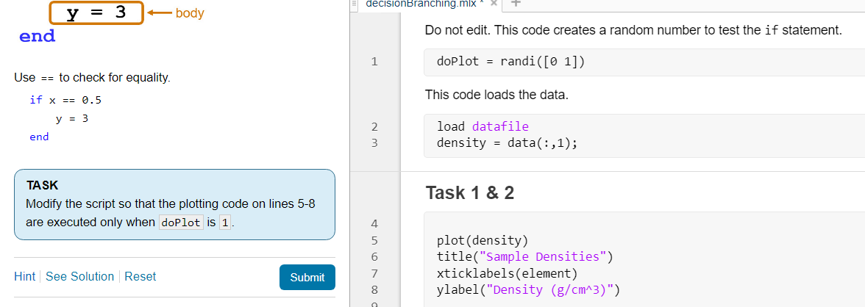
Task: Click line number 5 in the gutter
Action: pos(374,240)
